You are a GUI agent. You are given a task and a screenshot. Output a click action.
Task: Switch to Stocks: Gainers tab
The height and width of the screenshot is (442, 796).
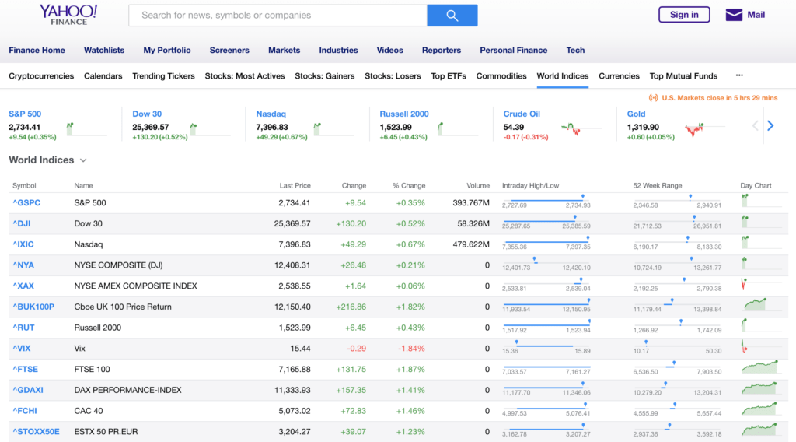coord(324,76)
